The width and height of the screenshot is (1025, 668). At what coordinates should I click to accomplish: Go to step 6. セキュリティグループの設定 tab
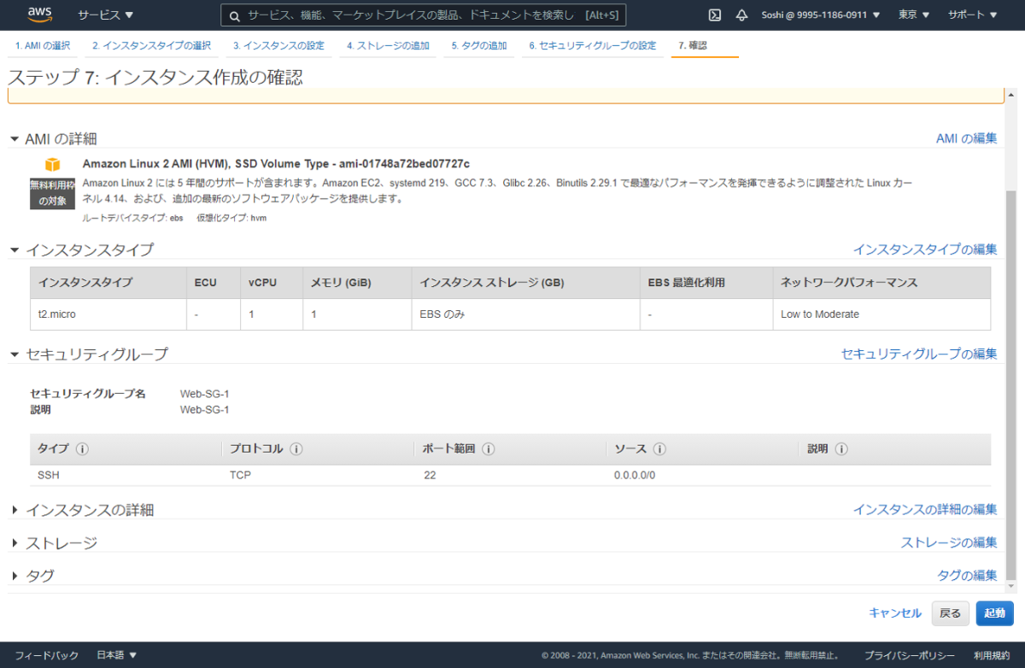(x=593, y=45)
